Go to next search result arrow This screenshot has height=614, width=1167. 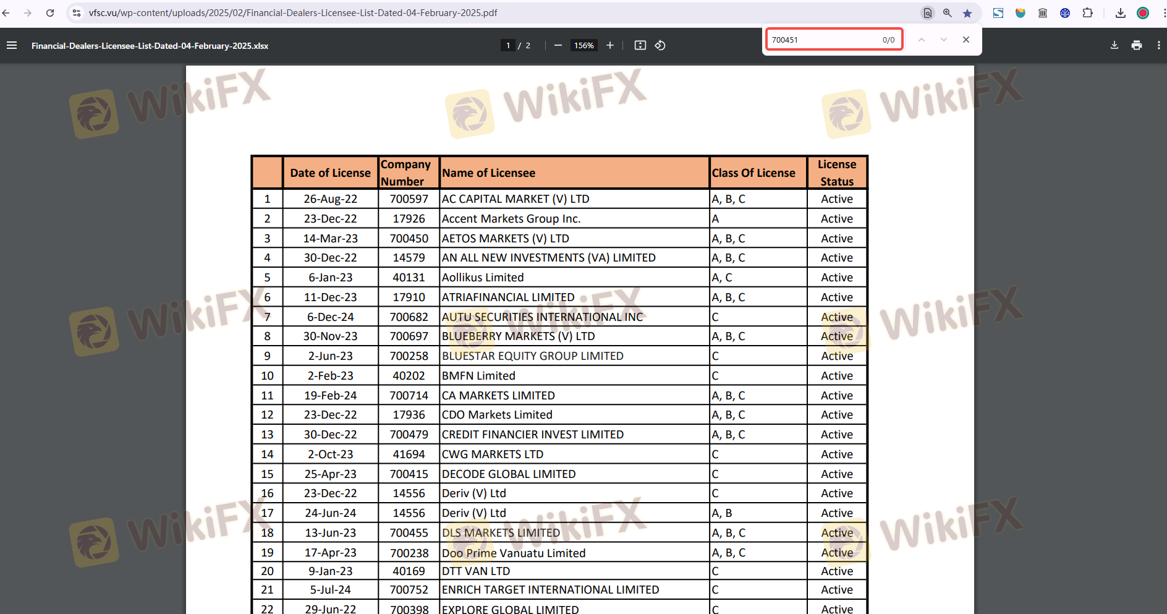click(943, 40)
